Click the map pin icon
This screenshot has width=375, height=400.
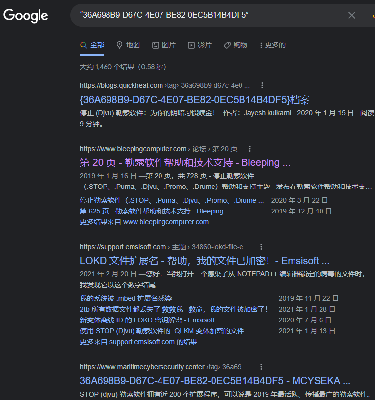point(119,45)
